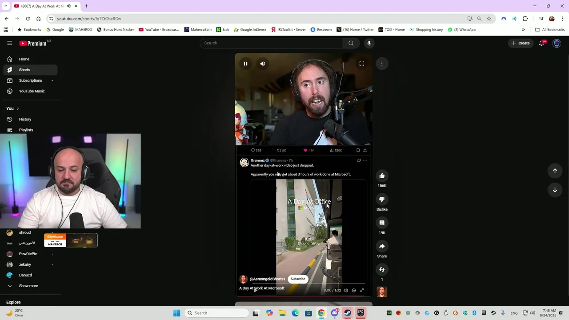Open the All Bookmarks folder

click(550, 30)
